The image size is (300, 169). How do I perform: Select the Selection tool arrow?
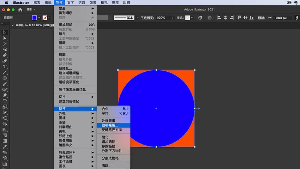(5, 32)
